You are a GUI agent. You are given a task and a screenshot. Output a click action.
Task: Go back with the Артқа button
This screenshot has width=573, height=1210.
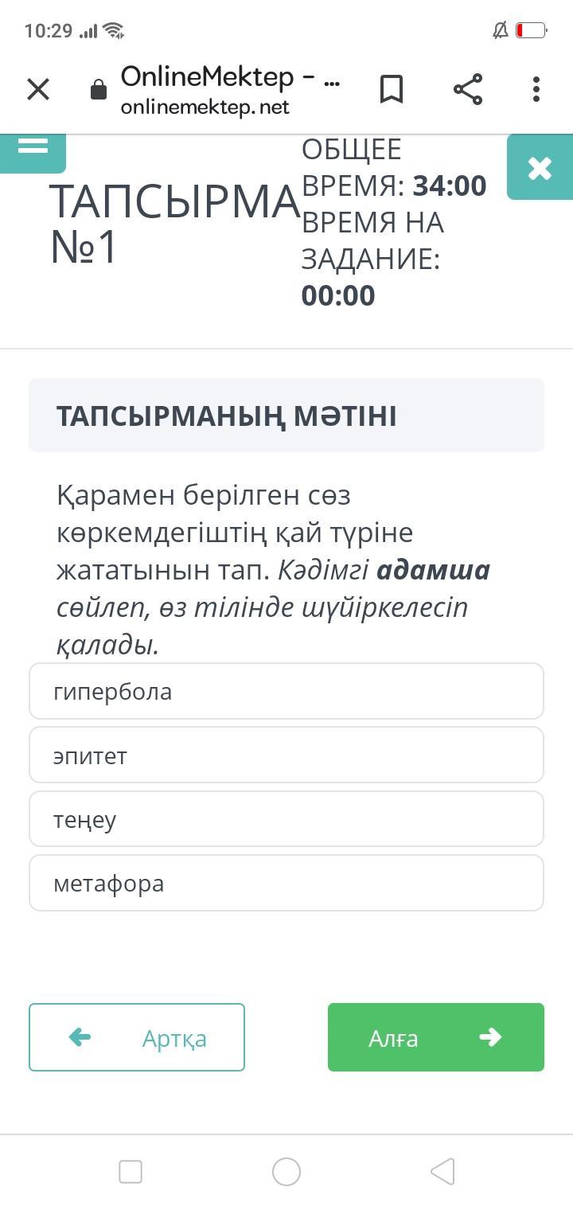coord(137,1037)
